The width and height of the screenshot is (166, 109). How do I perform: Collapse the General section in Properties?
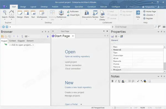[112, 50]
